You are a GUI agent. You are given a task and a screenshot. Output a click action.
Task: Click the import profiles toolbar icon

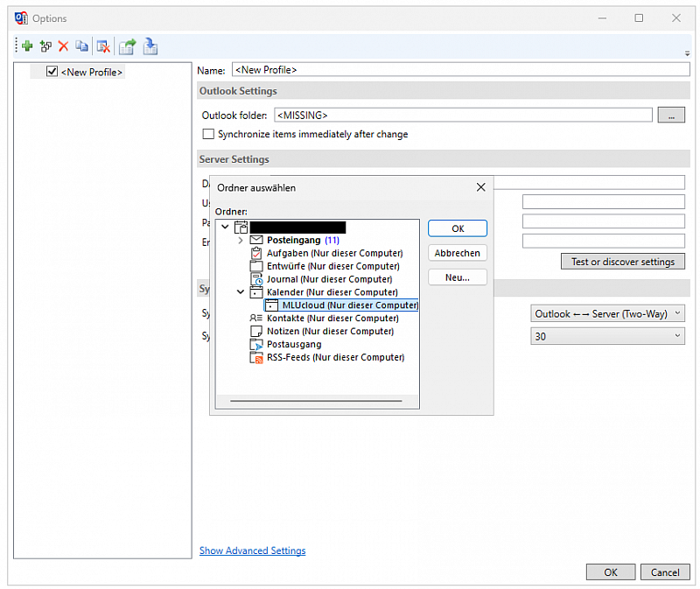pos(150,46)
